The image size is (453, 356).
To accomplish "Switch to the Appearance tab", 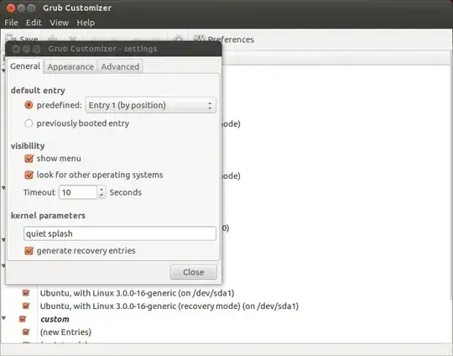I will (x=70, y=66).
